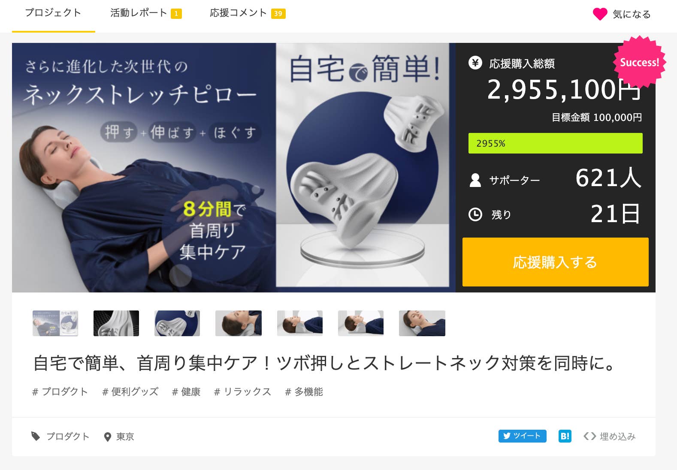
Task: Open the # リラックス hashtag link
Action: click(x=243, y=392)
